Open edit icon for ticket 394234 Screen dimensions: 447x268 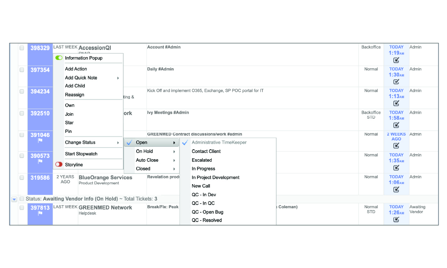tap(396, 103)
